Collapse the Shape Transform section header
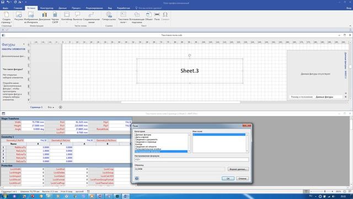The image size is (353, 199). click(66, 118)
